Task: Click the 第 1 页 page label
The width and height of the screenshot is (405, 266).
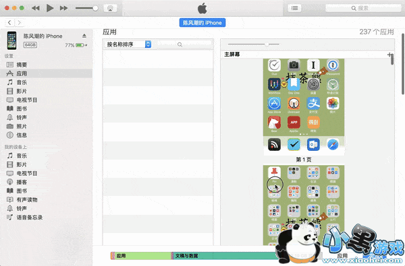Action: pyautogui.click(x=304, y=160)
